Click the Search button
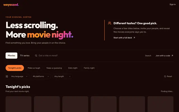 pos(148,56)
